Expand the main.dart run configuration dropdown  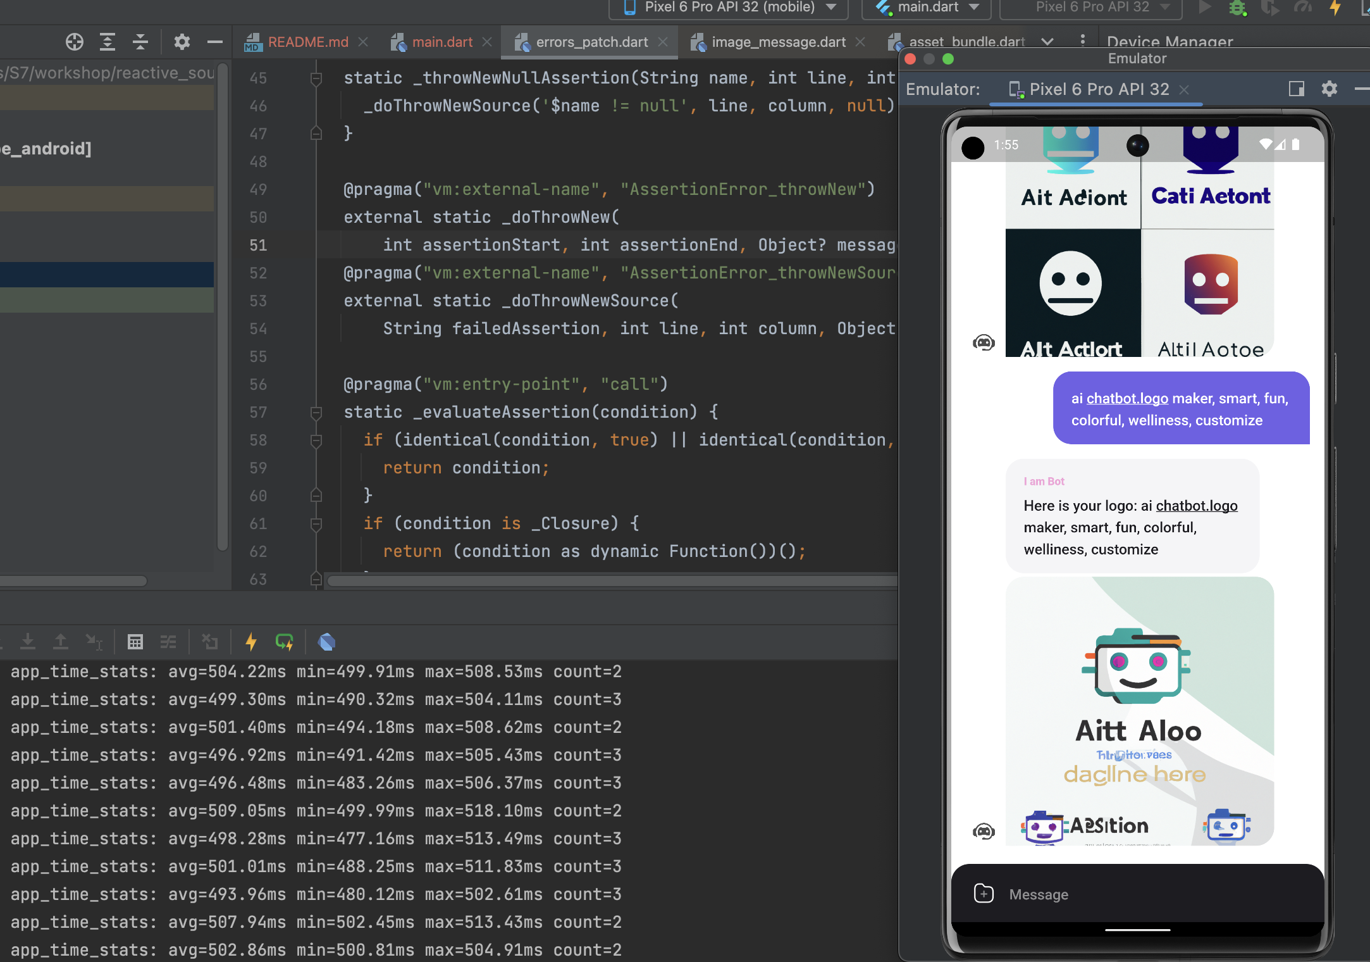928,8
